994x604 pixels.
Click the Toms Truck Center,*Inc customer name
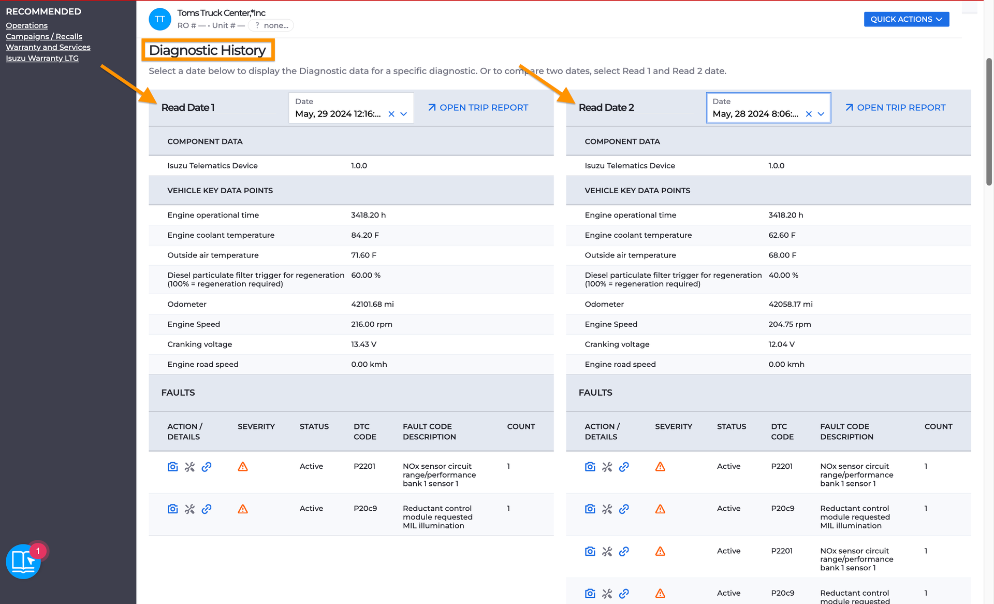tap(222, 13)
